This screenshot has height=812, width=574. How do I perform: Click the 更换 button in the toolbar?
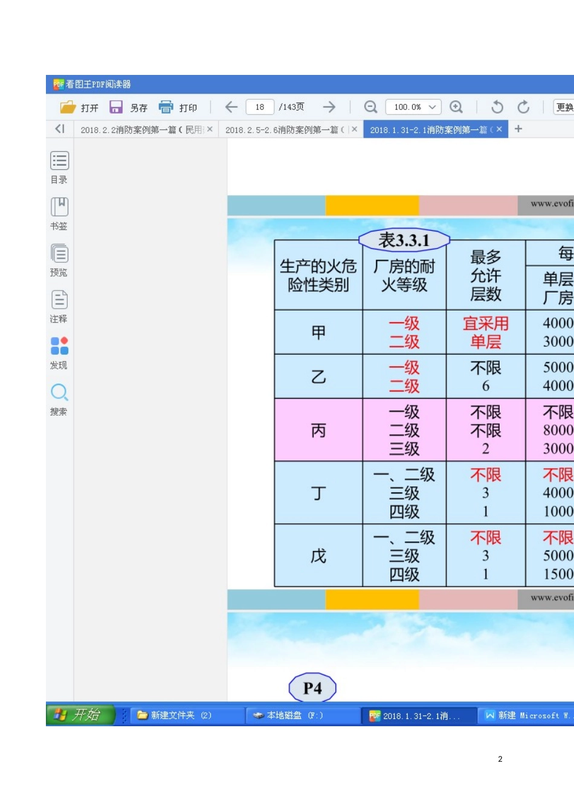pos(564,107)
